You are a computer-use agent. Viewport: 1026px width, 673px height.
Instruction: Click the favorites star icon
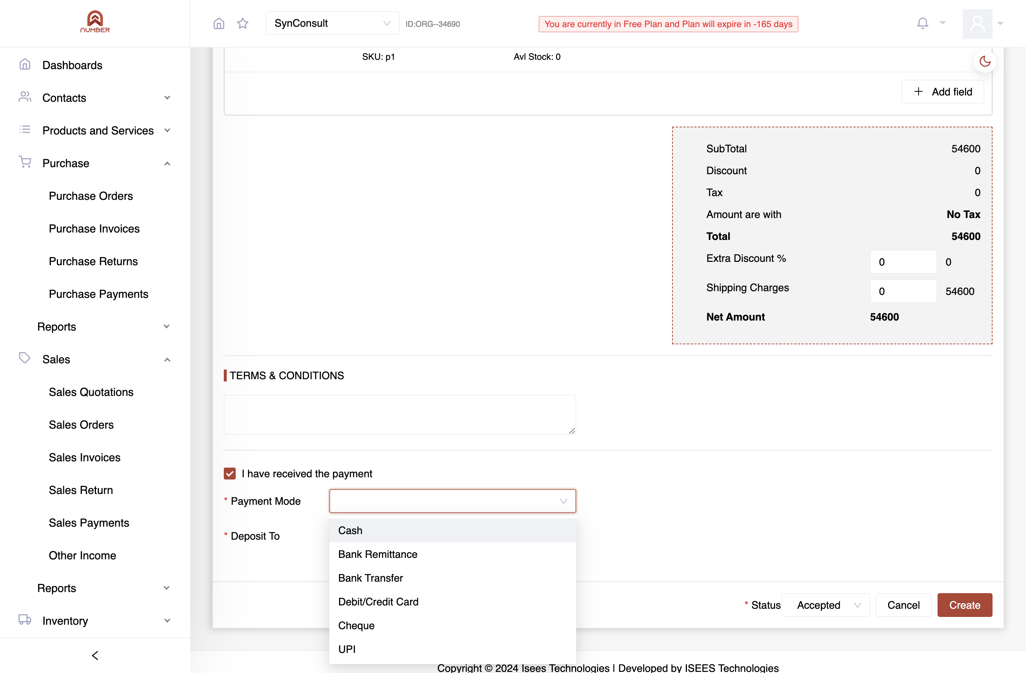point(243,23)
